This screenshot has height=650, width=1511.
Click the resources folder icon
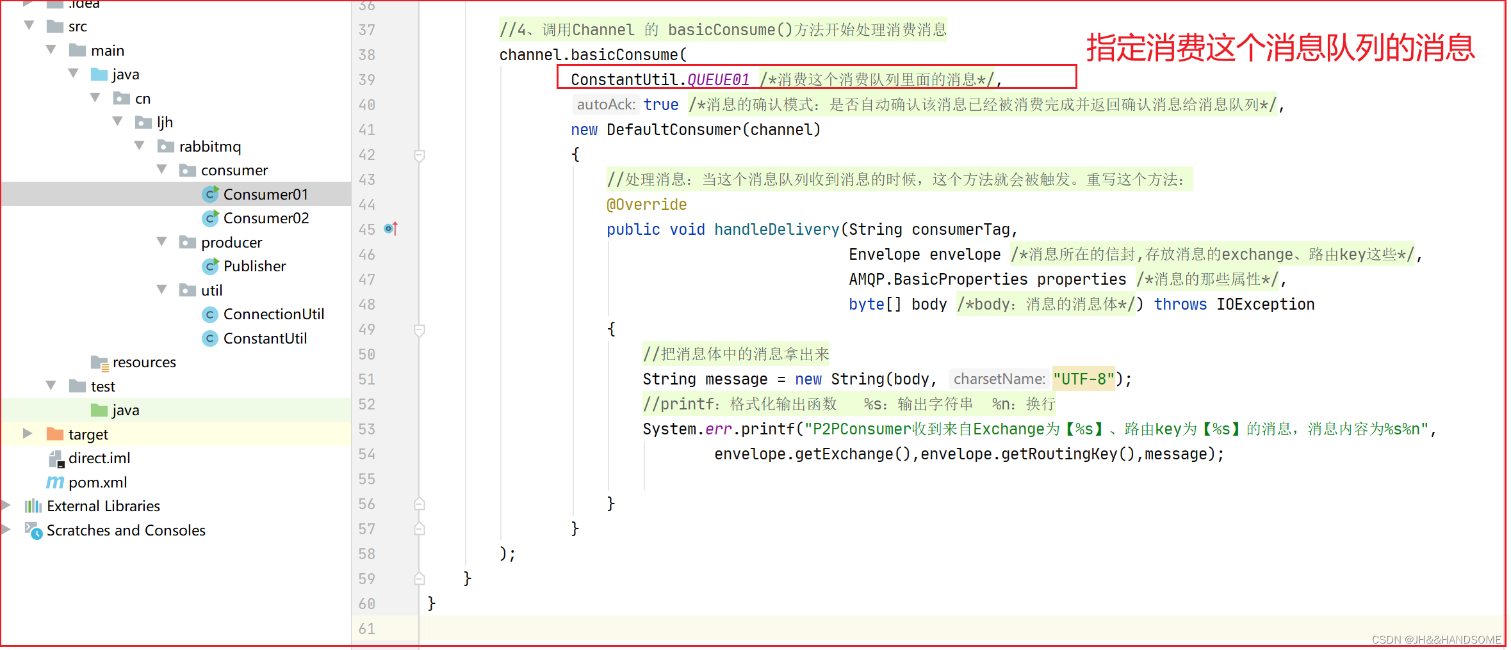click(x=100, y=363)
